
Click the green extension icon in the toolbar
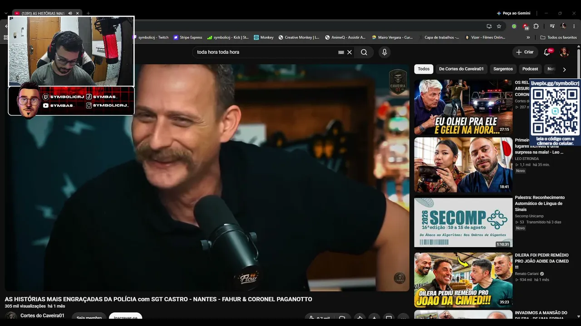pos(514,26)
